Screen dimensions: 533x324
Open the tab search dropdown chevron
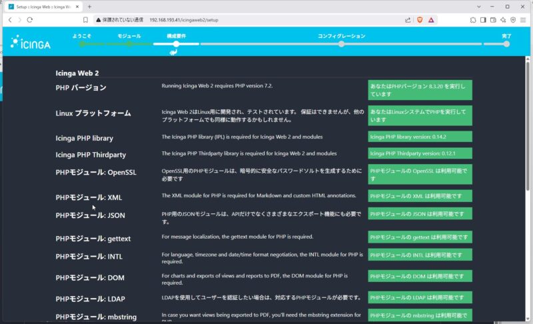[x=478, y=7]
